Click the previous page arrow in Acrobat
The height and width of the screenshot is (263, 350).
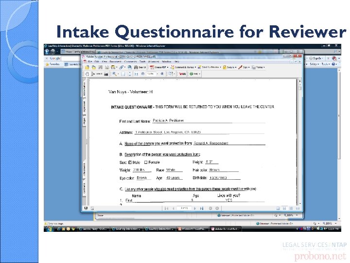(173, 208)
